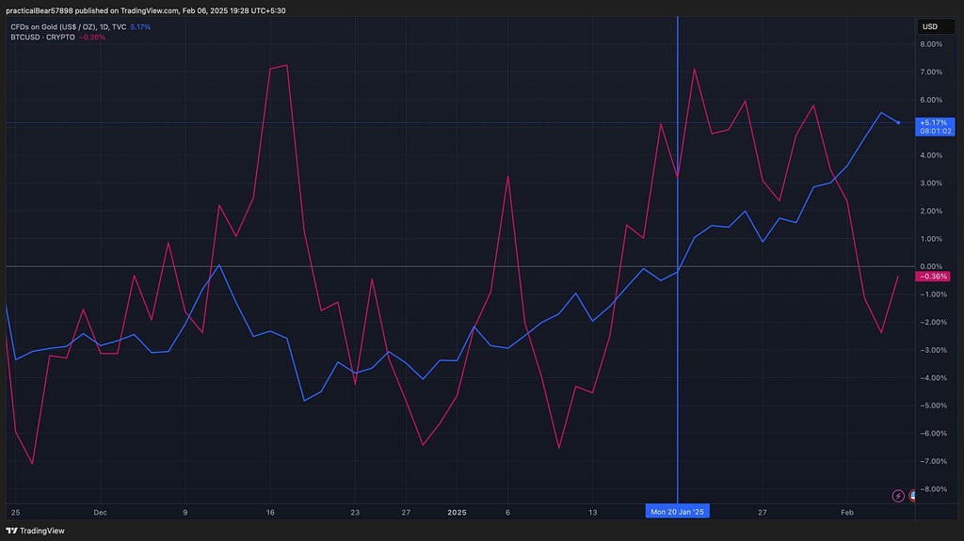This screenshot has width=964, height=541.
Task: Click the red legend value next to BTCUSD
Action: (92, 38)
